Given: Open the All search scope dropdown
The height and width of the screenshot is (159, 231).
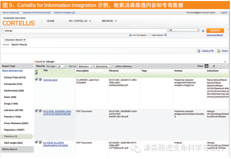Looking at the screenshot, I should coord(184,30).
